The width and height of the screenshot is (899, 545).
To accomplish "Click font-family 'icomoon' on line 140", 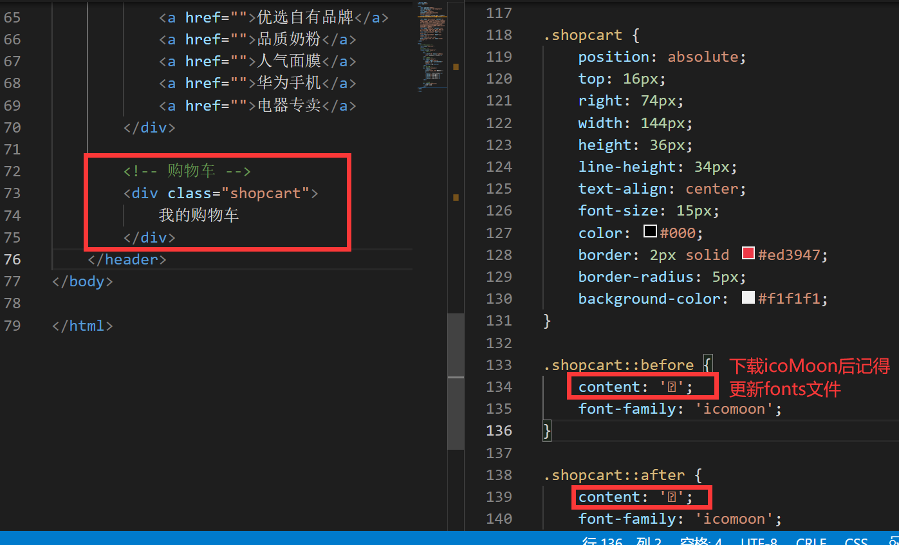I will (680, 519).
